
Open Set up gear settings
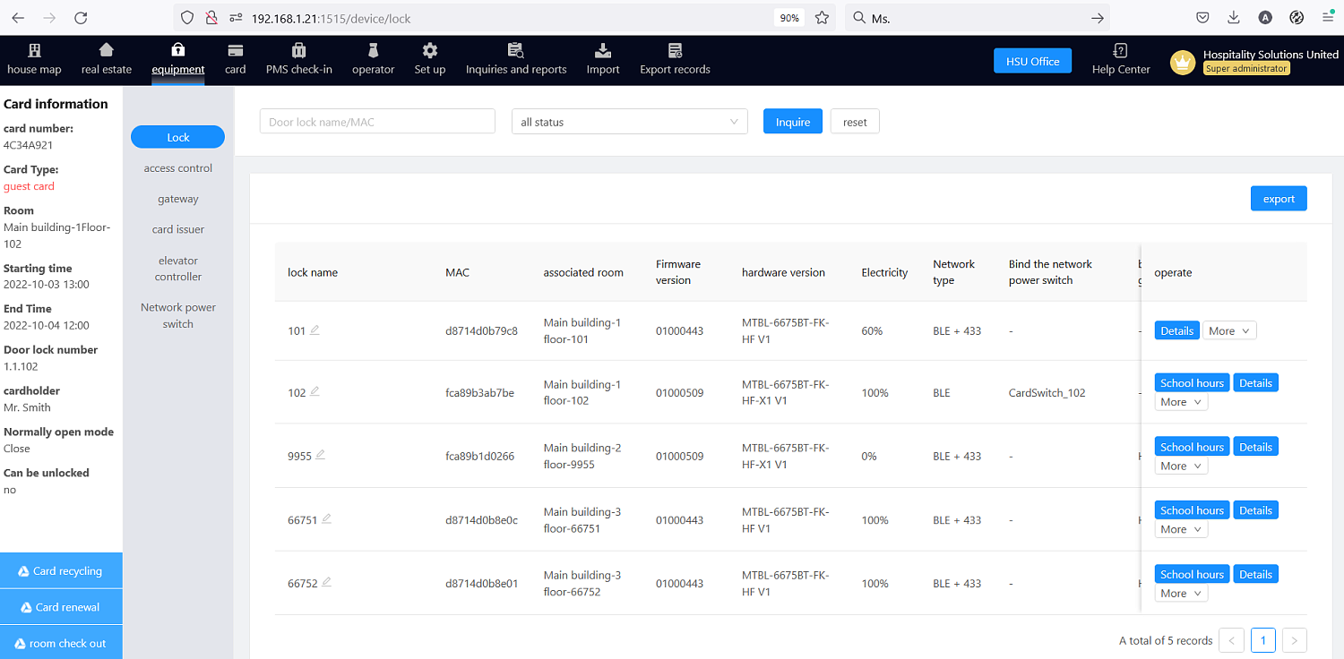pyautogui.click(x=430, y=60)
